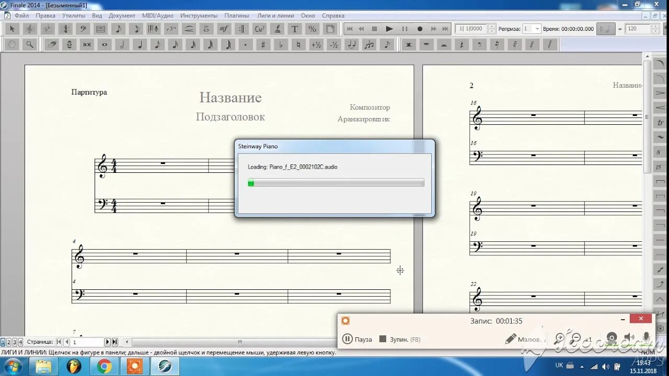Image resolution: width=669 pixels, height=376 pixels.
Task: Select the Text tool T
Action: 295,29
